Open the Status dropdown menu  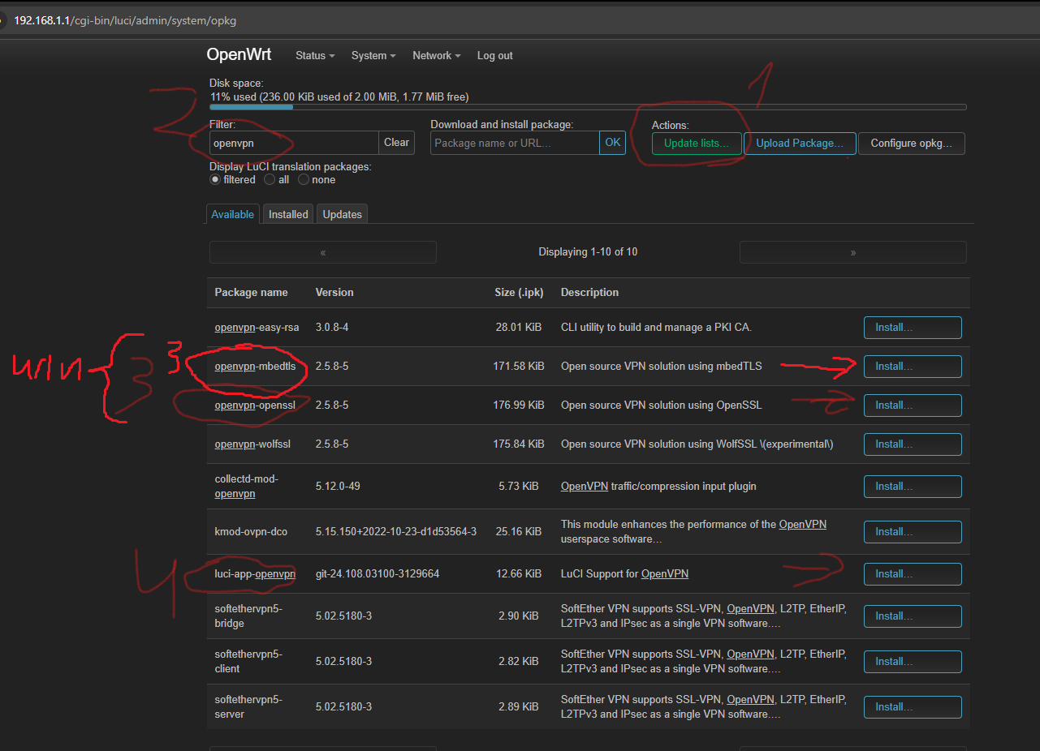[314, 55]
